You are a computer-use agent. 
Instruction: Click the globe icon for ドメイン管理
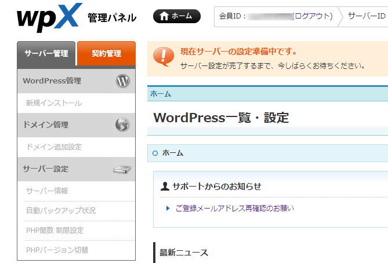point(122,125)
